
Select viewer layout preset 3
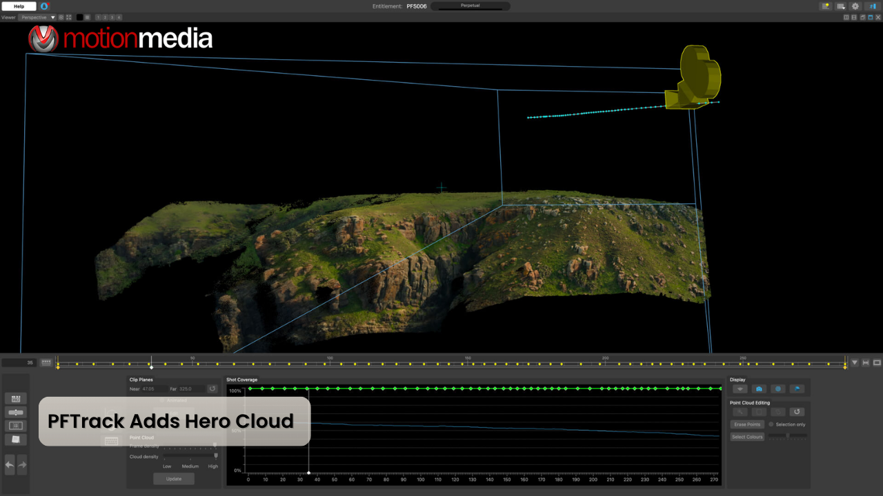[112, 17]
